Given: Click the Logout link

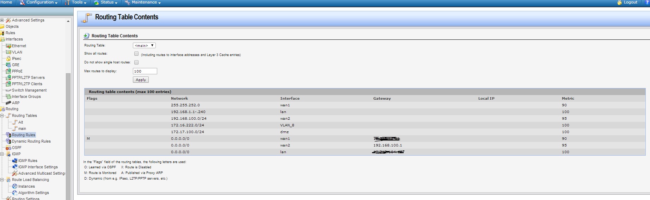Looking at the screenshot, I should [630, 2].
